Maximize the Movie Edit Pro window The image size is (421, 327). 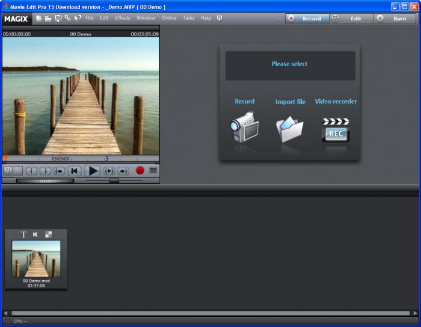tap(405, 7)
